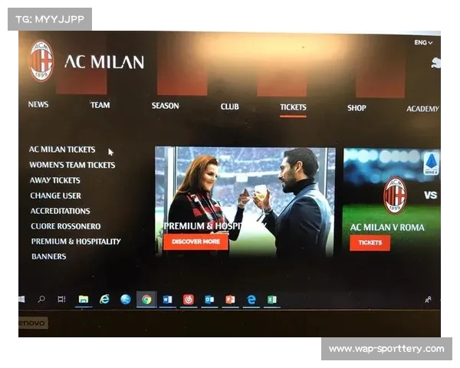Click the AC Milan crest logo
Screen dimensions: 460x368
click(x=41, y=61)
